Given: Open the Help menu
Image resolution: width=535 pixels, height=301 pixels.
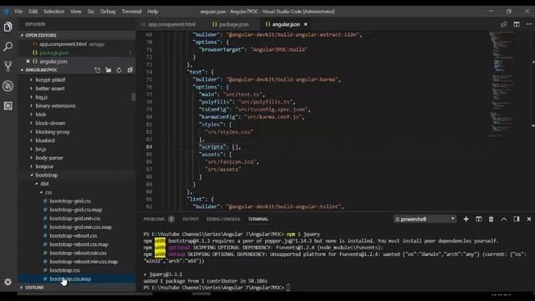Looking at the screenshot, I should (152, 11).
